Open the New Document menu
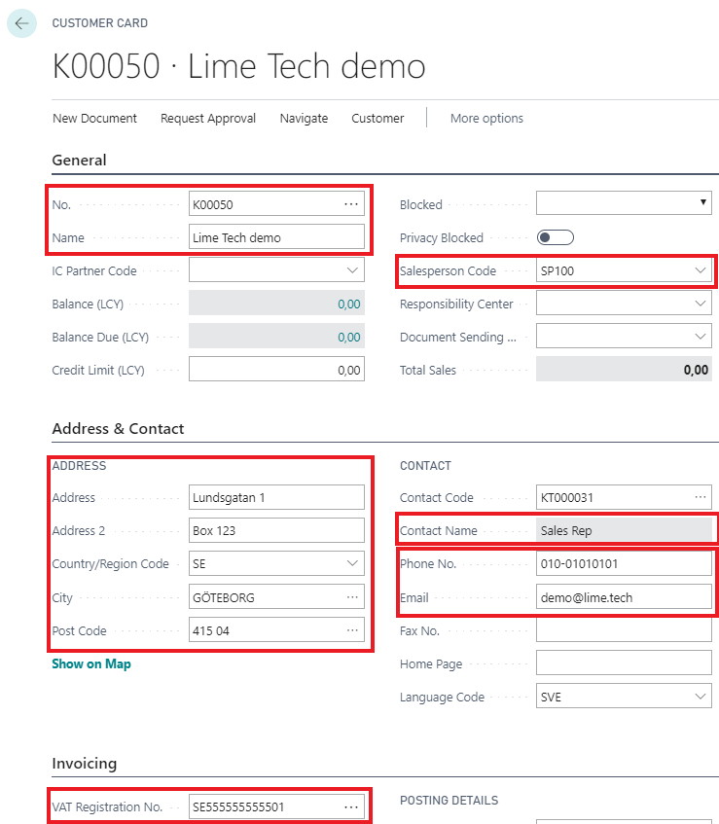Screen dimensions: 719x824 [x=94, y=118]
